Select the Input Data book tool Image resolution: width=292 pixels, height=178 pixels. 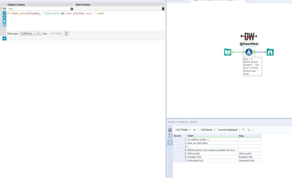(228, 52)
